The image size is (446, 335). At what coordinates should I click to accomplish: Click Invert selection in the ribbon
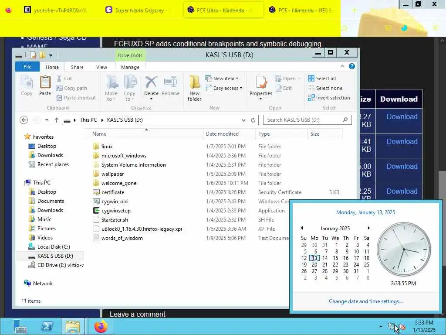point(329,98)
